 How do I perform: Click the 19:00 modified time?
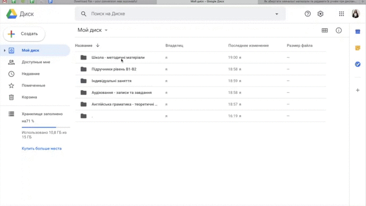pos(233,57)
